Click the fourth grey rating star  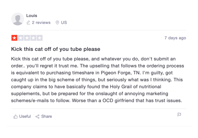tap(33, 38)
